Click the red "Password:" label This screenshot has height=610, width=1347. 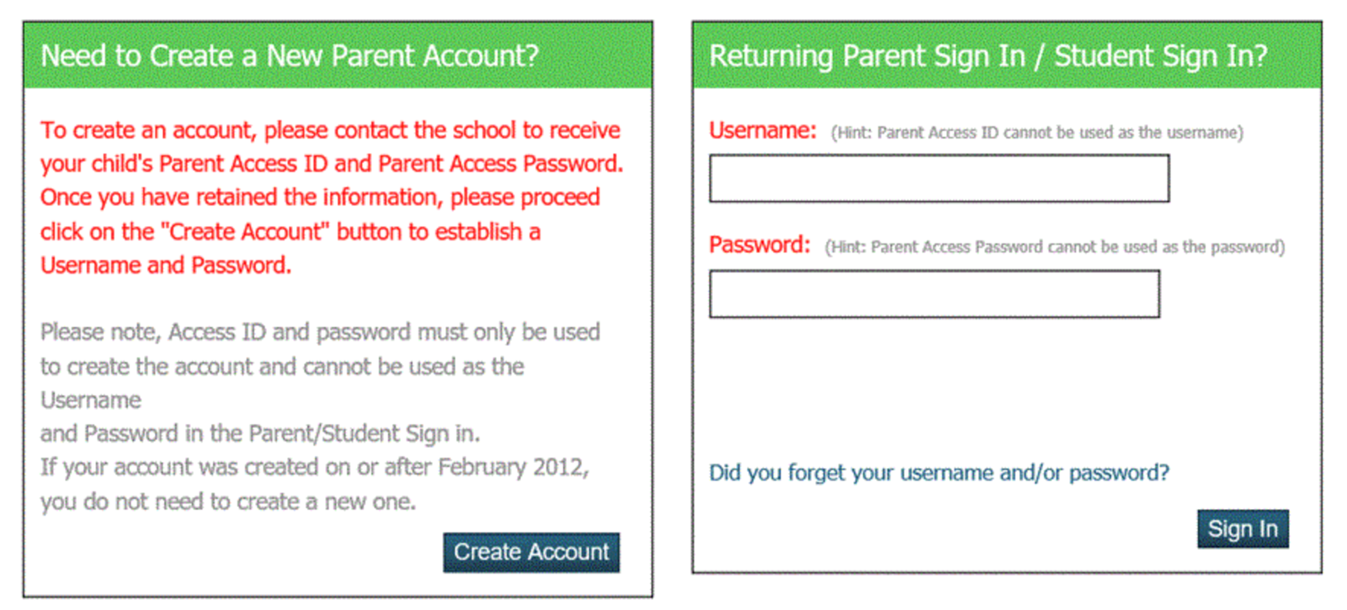759,245
